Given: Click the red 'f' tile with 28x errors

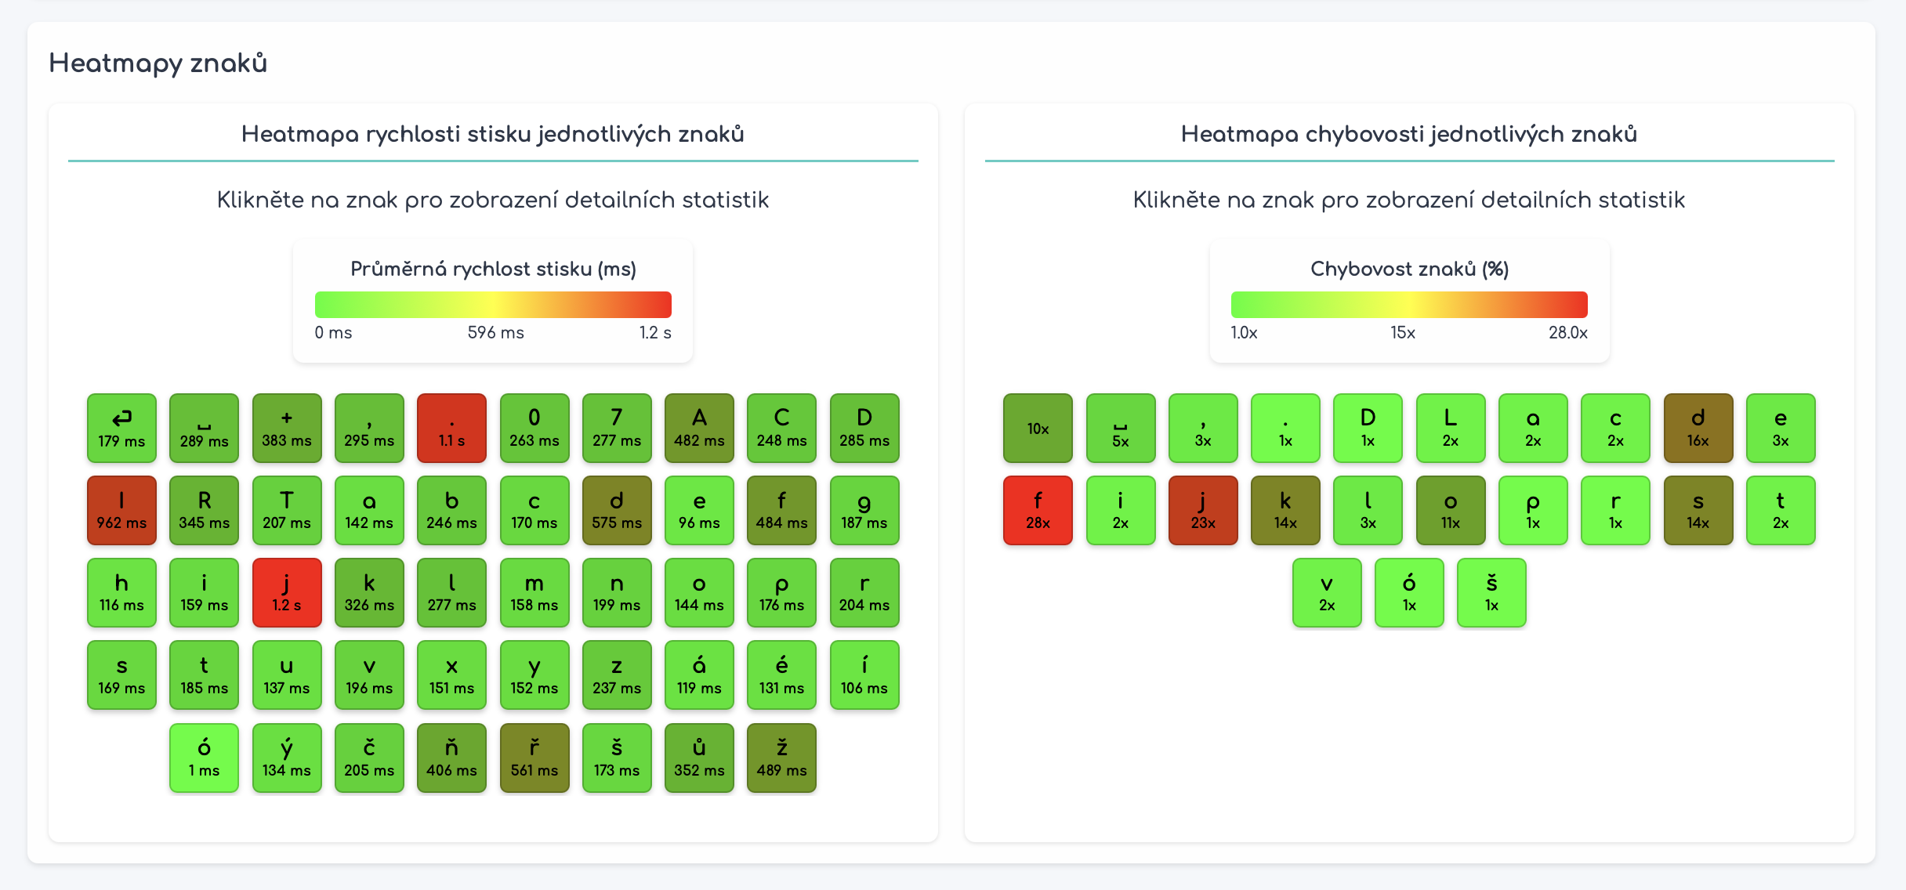Looking at the screenshot, I should [1038, 510].
